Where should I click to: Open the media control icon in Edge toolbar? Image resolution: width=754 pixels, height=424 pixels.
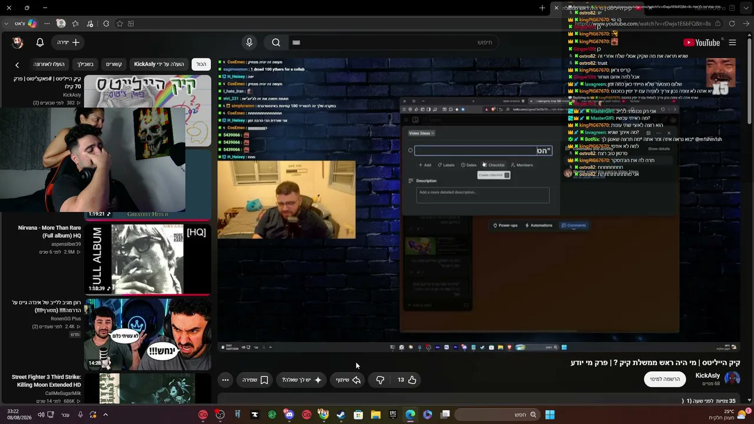tap(90, 24)
